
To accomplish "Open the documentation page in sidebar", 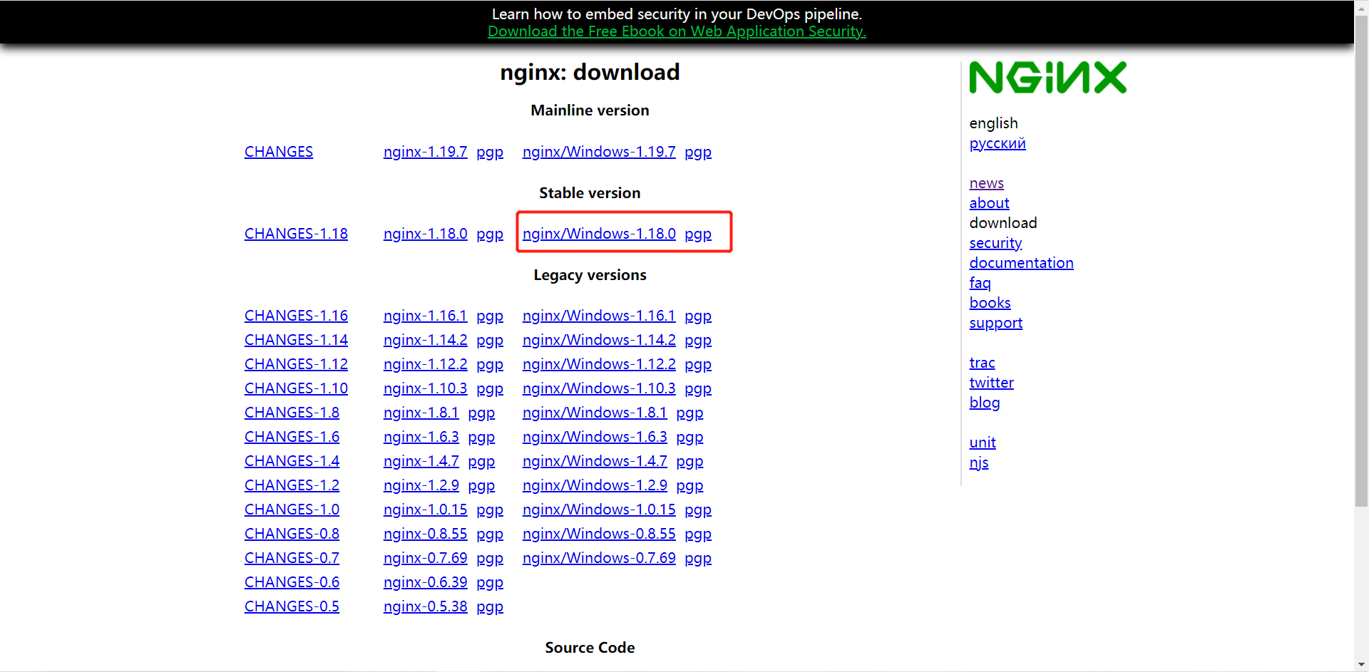I will click(x=1021, y=263).
